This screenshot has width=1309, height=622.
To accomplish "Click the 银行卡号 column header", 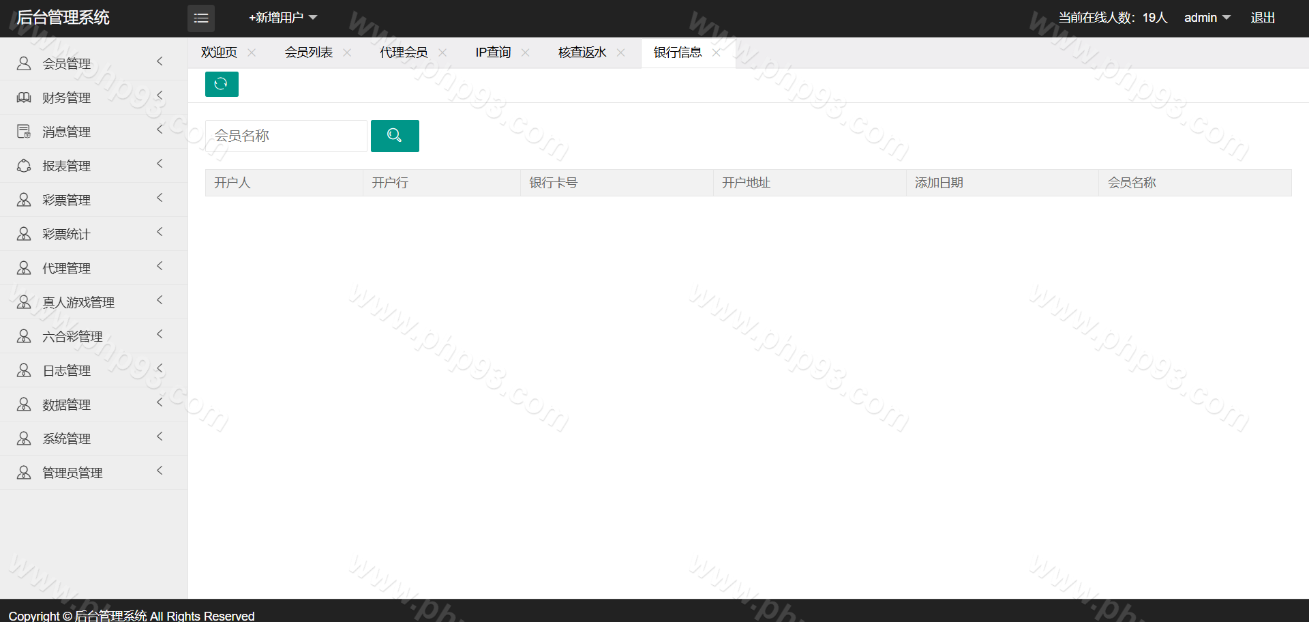I will click(553, 183).
